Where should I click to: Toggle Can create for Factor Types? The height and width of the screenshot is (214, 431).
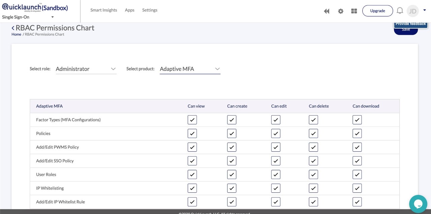coord(232,120)
